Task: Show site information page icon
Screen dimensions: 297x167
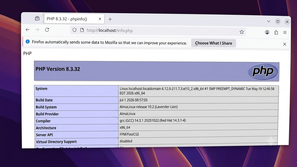Action: 82,30
